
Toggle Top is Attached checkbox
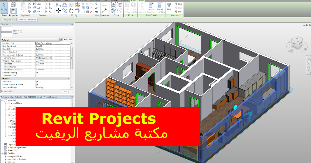tap(37, 67)
